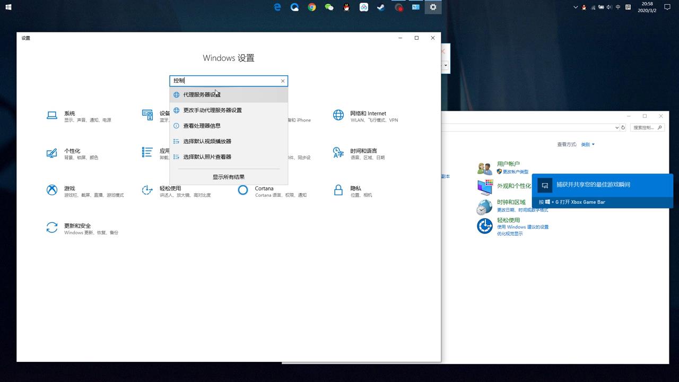Open Steam from the taskbar
The height and width of the screenshot is (382, 679).
click(381, 7)
